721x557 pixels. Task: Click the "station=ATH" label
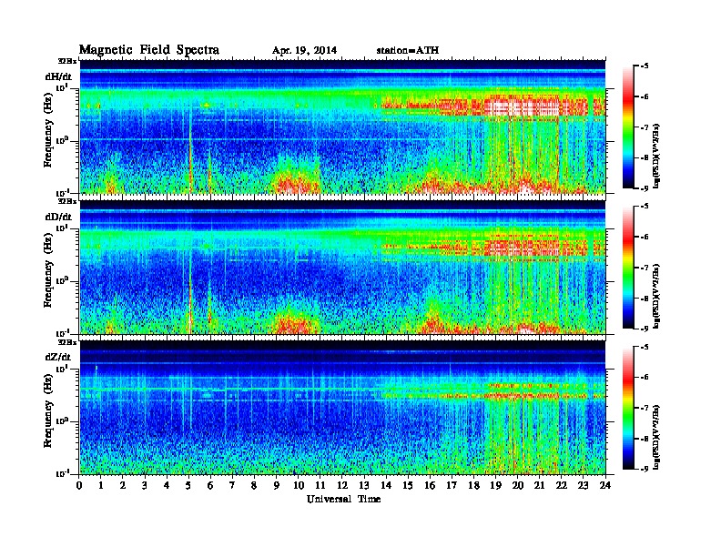[407, 50]
